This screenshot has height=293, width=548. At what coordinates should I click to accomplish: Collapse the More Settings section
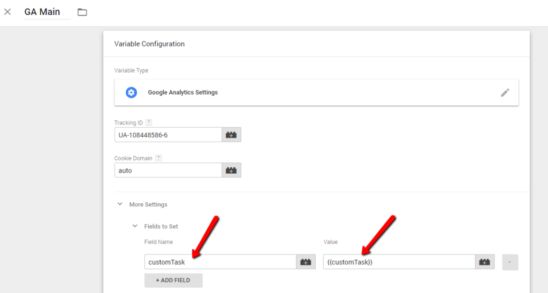coord(120,204)
